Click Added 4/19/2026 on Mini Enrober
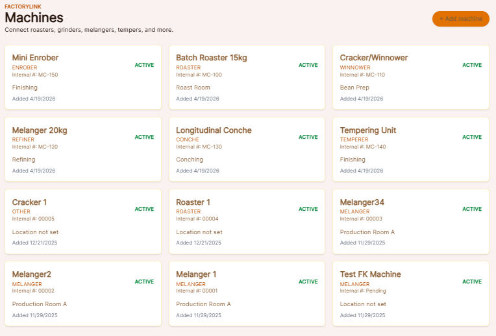The width and height of the screenshot is (496, 336). click(34, 99)
